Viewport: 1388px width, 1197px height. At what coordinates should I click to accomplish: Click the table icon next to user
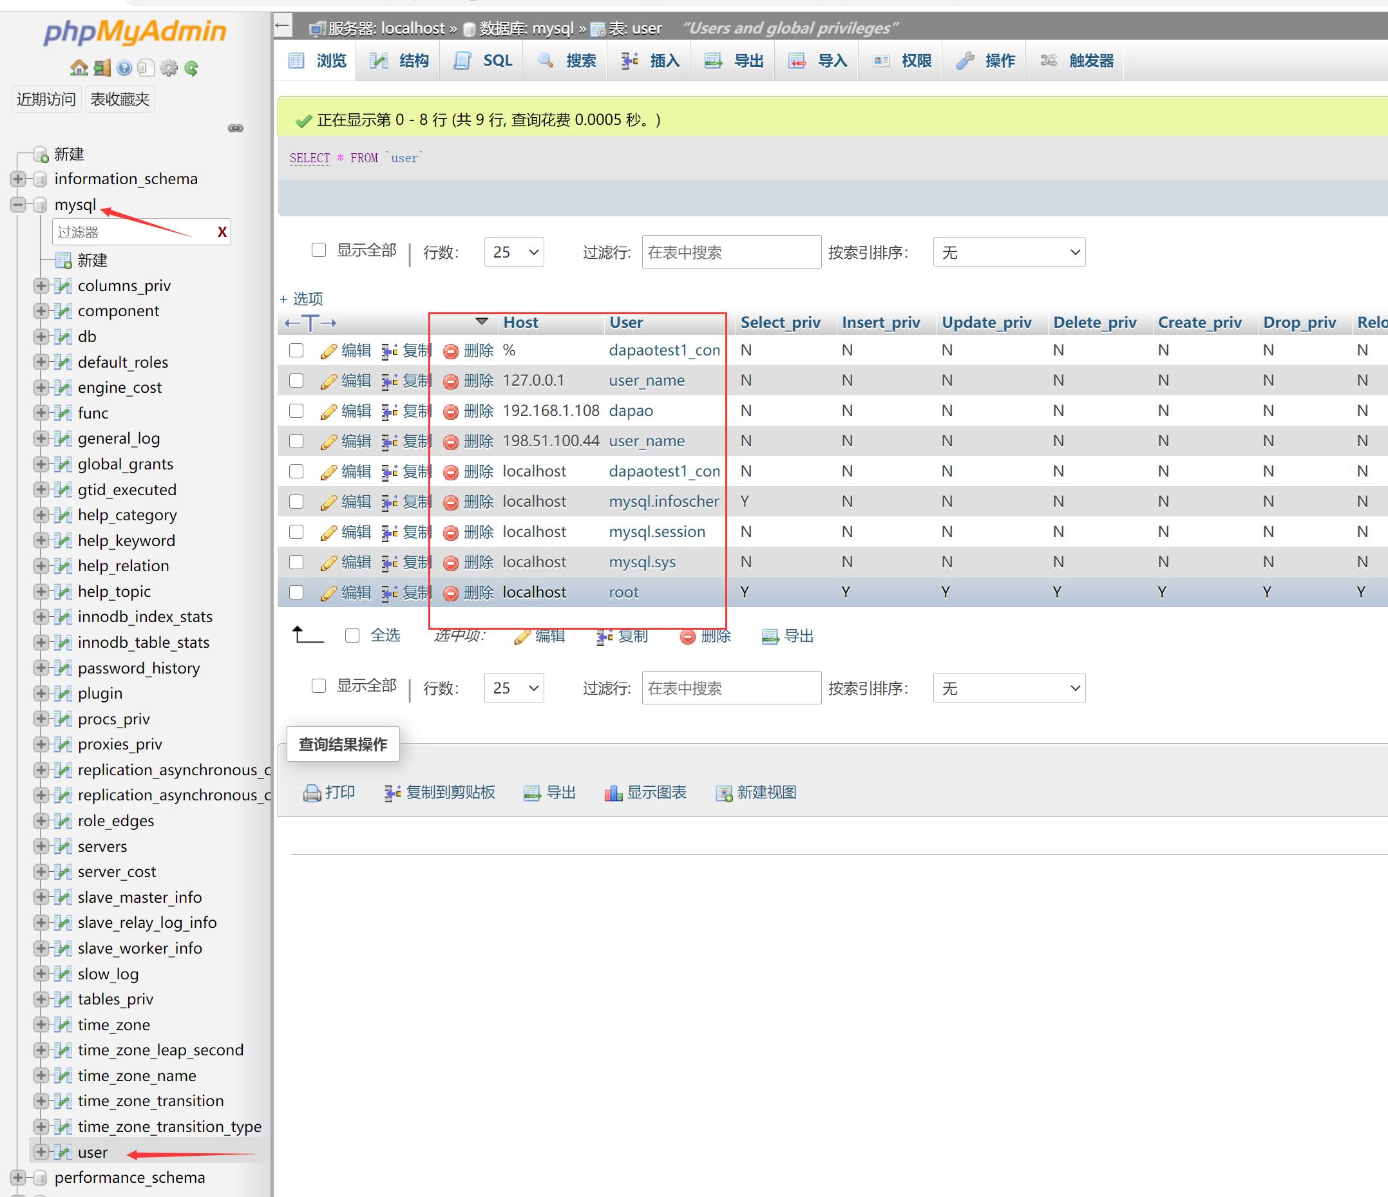click(x=64, y=1152)
